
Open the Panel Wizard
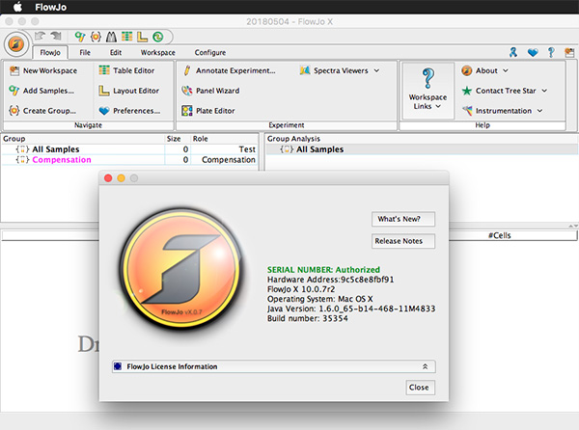pyautogui.click(x=210, y=91)
